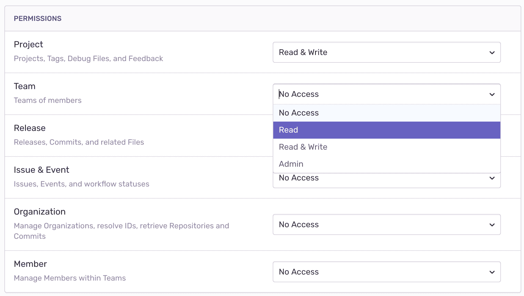Click the Release permission label

pos(30,128)
